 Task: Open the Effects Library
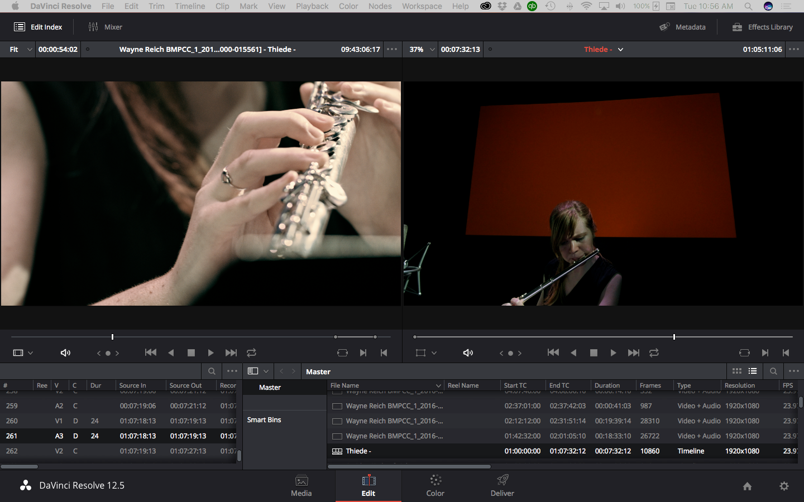[763, 27]
